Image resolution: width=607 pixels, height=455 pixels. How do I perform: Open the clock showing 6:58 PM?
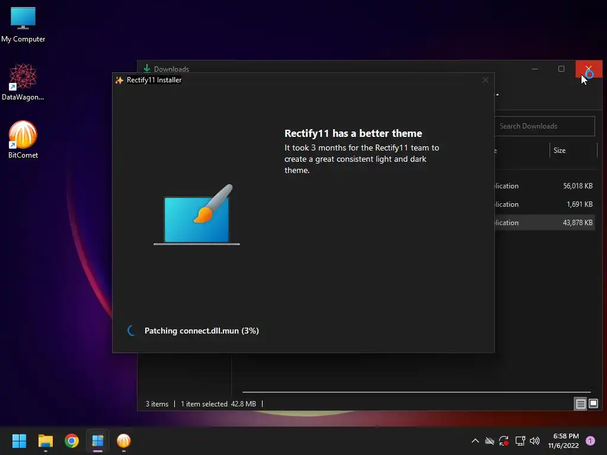tap(564, 441)
